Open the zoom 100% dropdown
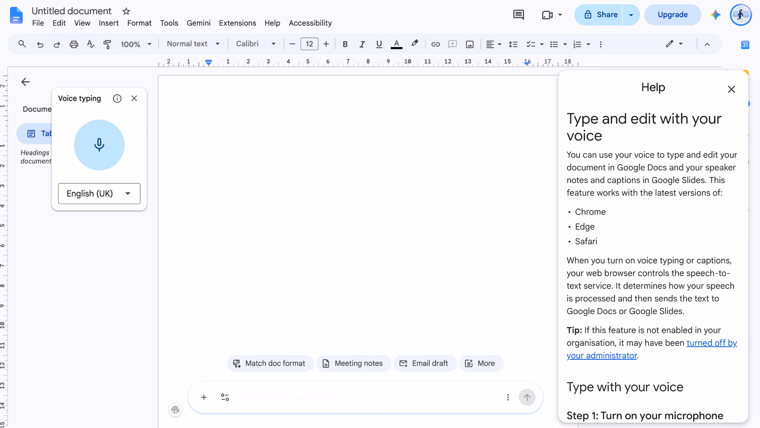This screenshot has width=760, height=428. (x=136, y=44)
